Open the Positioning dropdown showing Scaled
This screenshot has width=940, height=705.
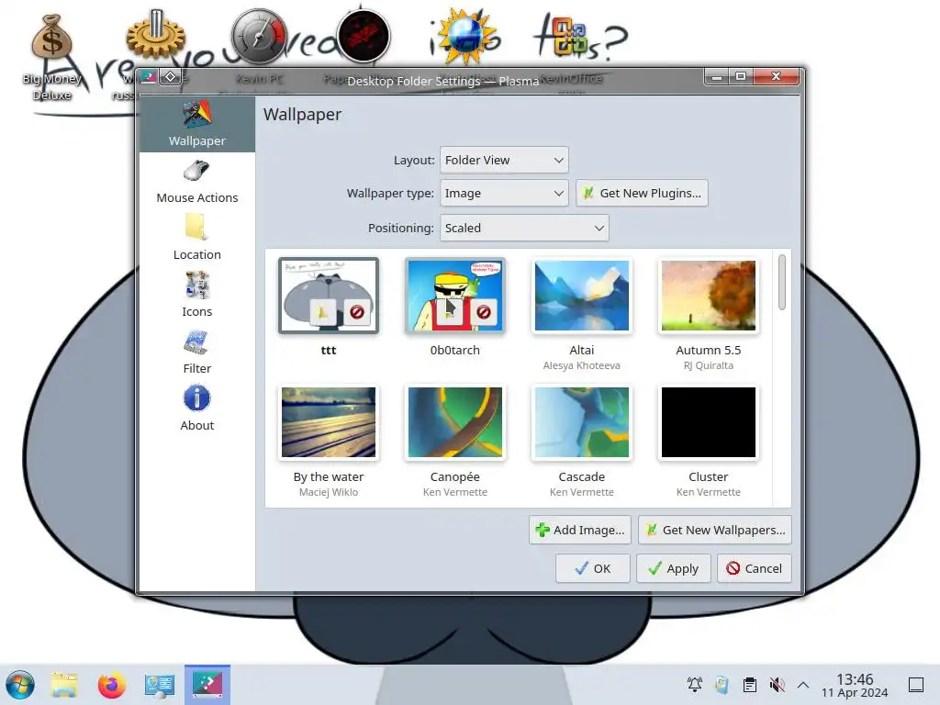(524, 228)
